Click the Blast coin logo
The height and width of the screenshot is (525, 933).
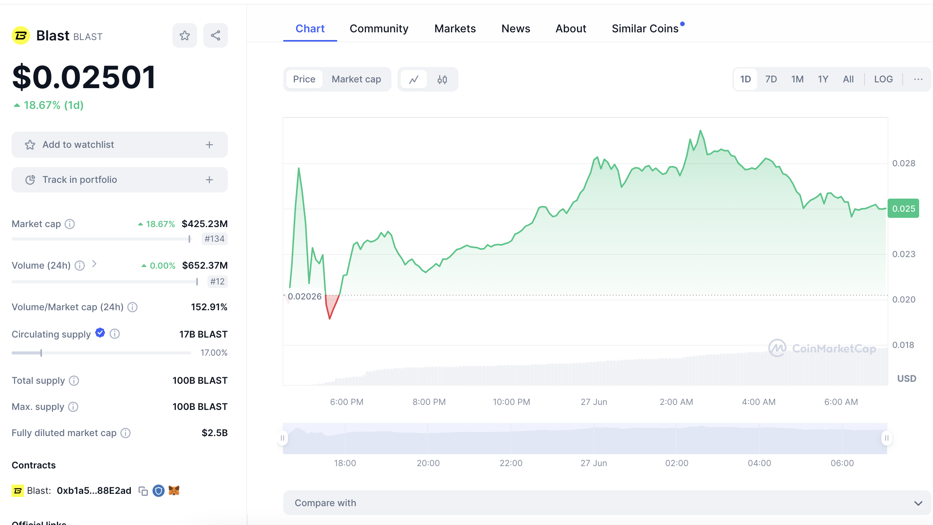[21, 35]
